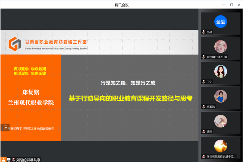Click the orange participant icon in bottom bar

click(3, 159)
